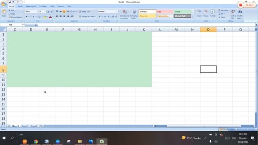Decrease font size with Shrink Font
Image resolution: width=258 pixels, height=145 pixels.
52,12
